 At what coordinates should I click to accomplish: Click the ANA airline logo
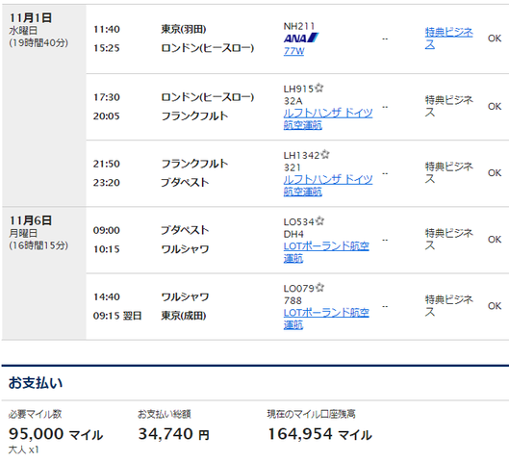pos(301,38)
